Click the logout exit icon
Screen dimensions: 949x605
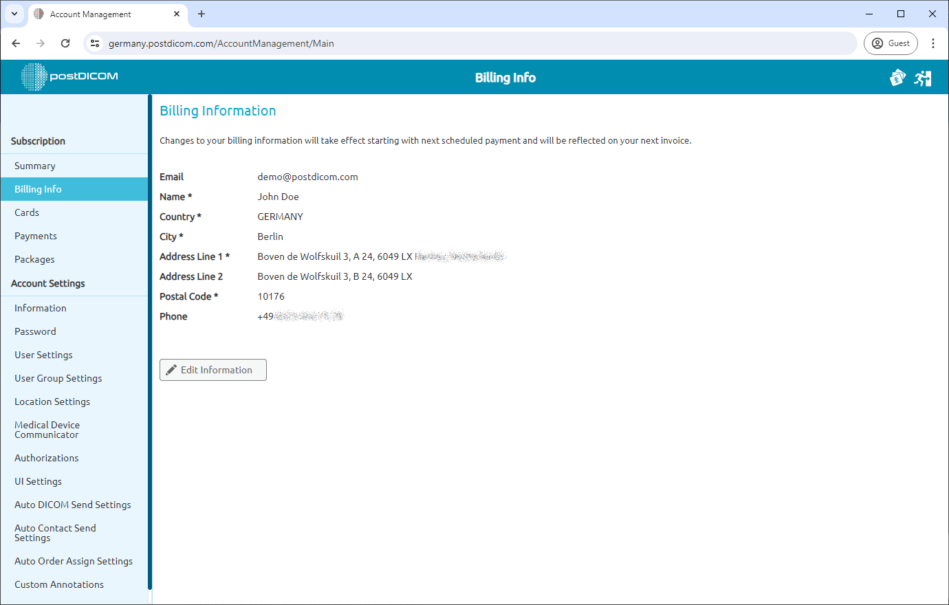tap(923, 78)
